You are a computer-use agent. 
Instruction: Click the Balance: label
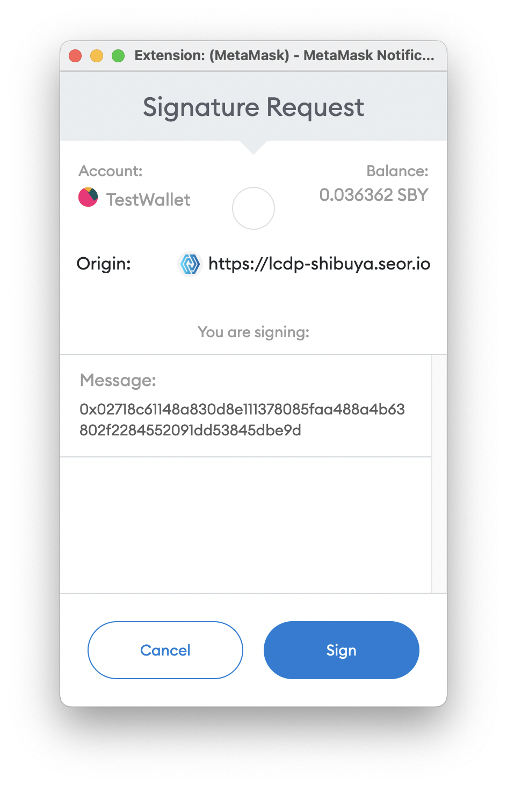pyautogui.click(x=397, y=171)
